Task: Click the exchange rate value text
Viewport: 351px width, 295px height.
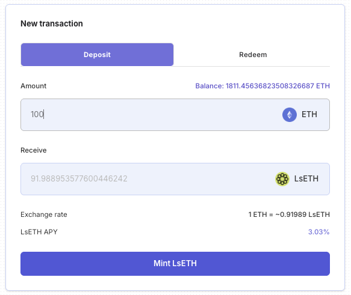Action: pyautogui.click(x=289, y=214)
